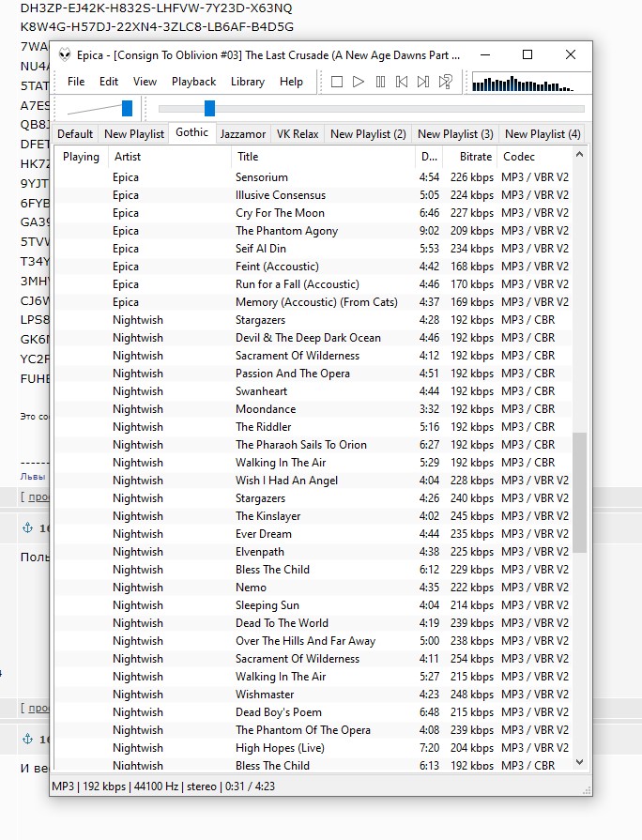Sort by the Title column header

(x=323, y=157)
